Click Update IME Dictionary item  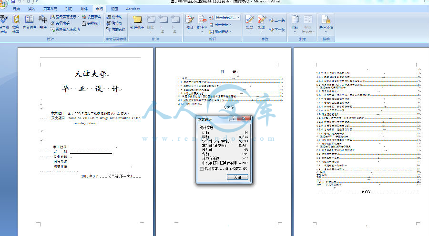pos(65,29)
